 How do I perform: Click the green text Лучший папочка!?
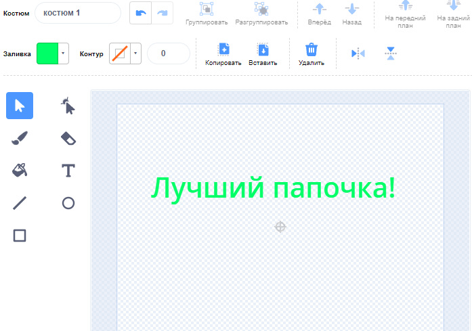click(x=273, y=187)
